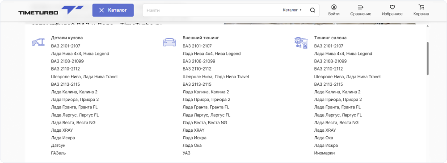The height and width of the screenshot is (163, 447).
Task: Select Лада Гранта under Тюнинг салона
Action: tap(337, 107)
